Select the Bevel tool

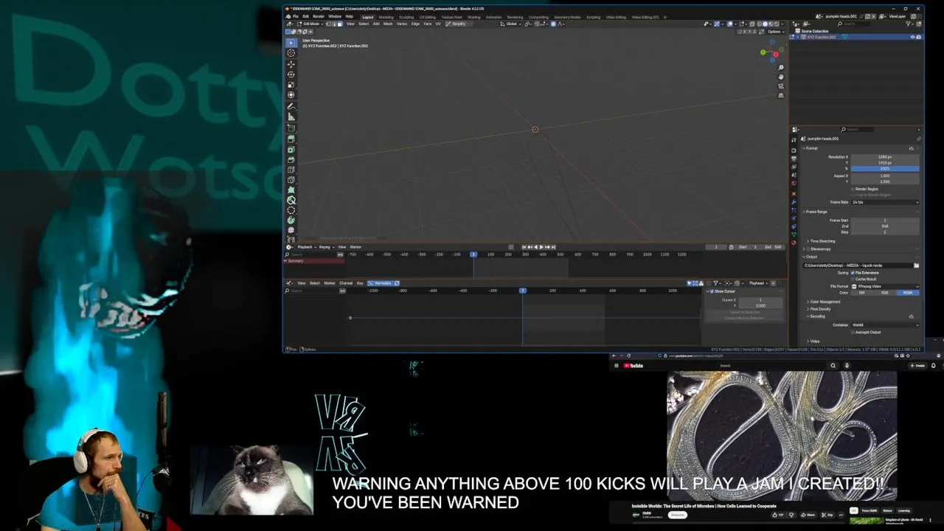click(291, 159)
